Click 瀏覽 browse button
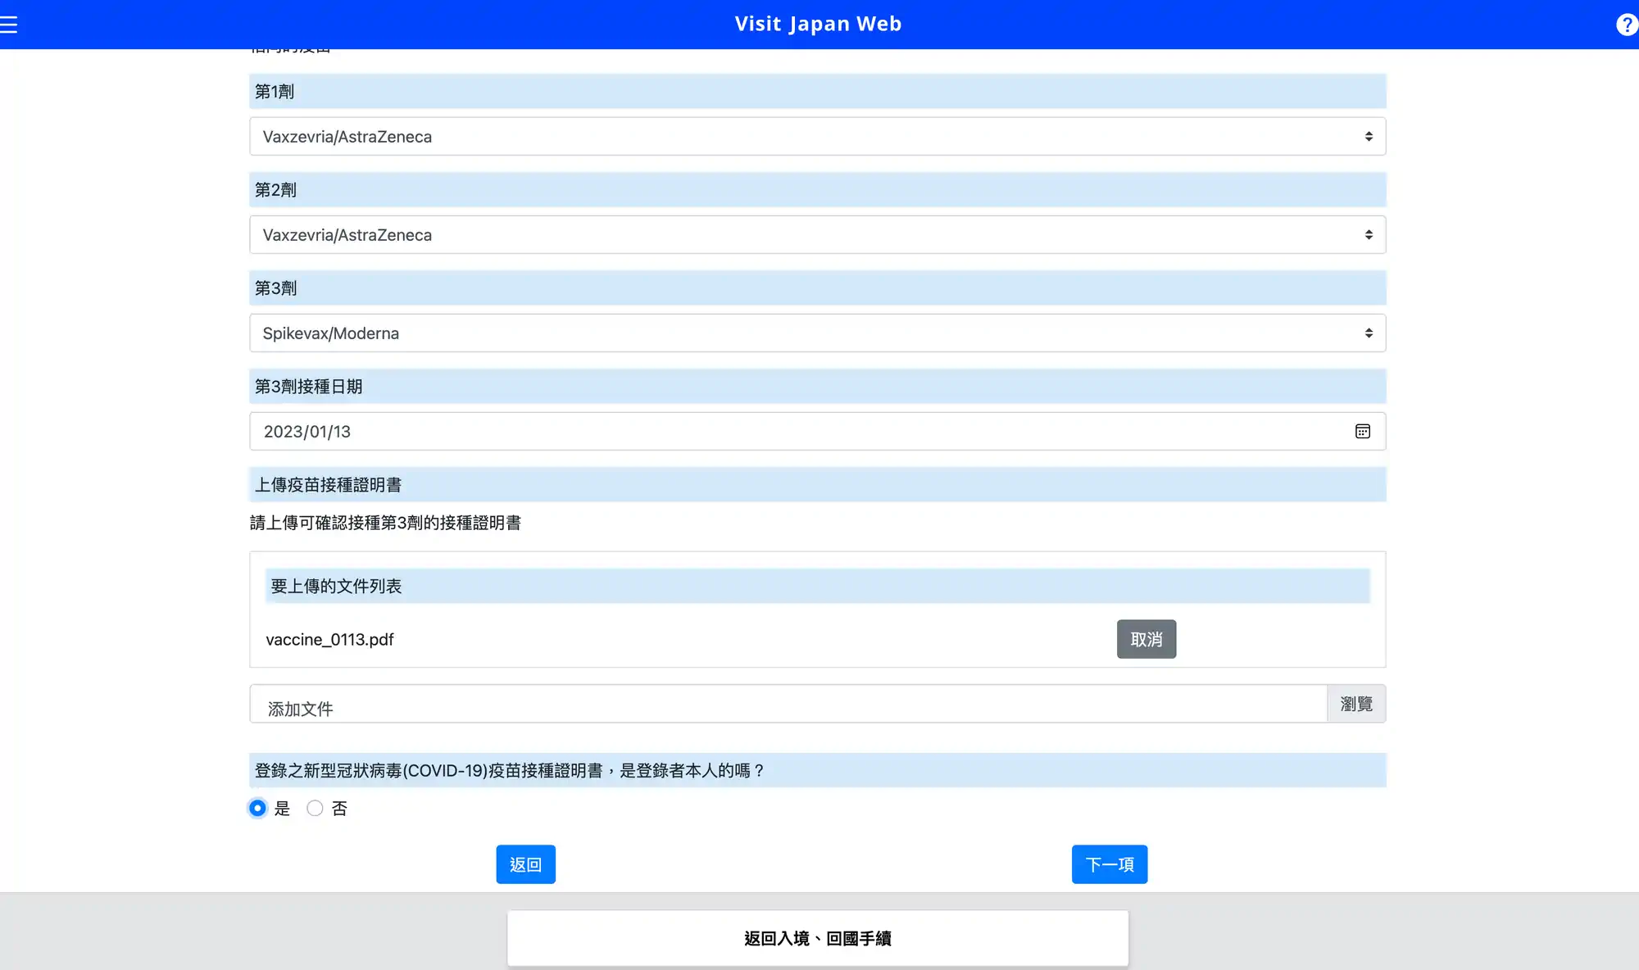Image resolution: width=1639 pixels, height=970 pixels. [1356, 704]
